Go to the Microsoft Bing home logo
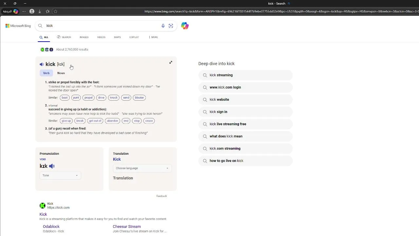419x236 pixels. tap(18, 26)
